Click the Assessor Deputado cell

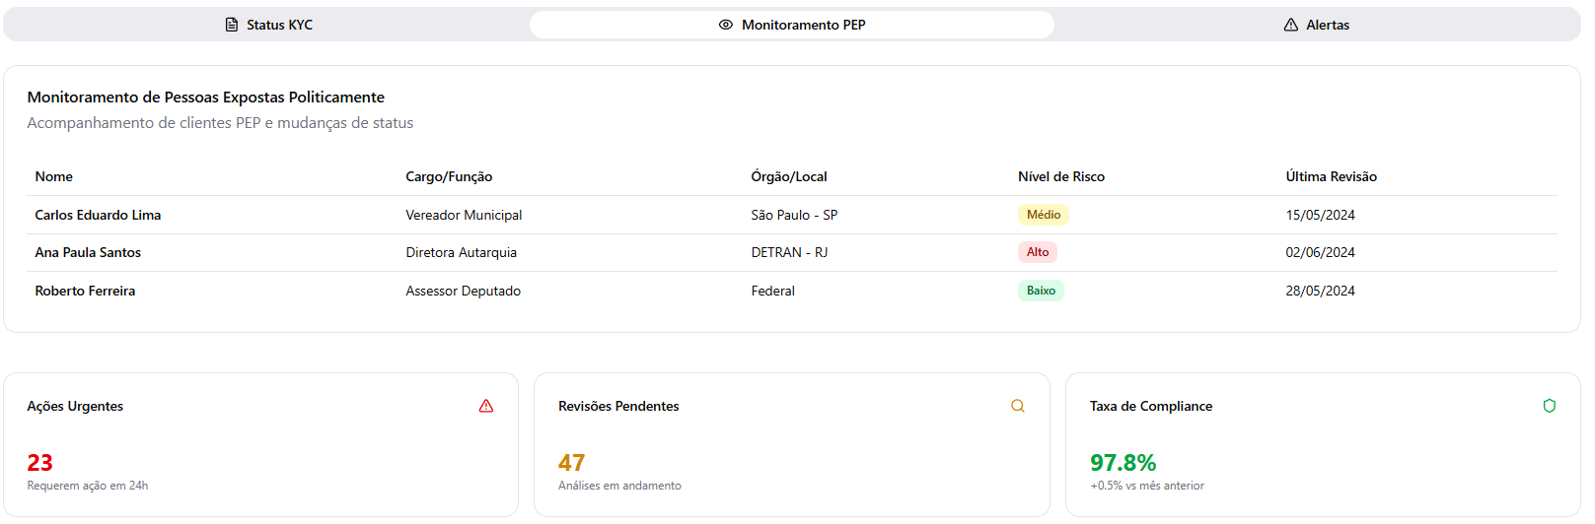[x=463, y=291]
